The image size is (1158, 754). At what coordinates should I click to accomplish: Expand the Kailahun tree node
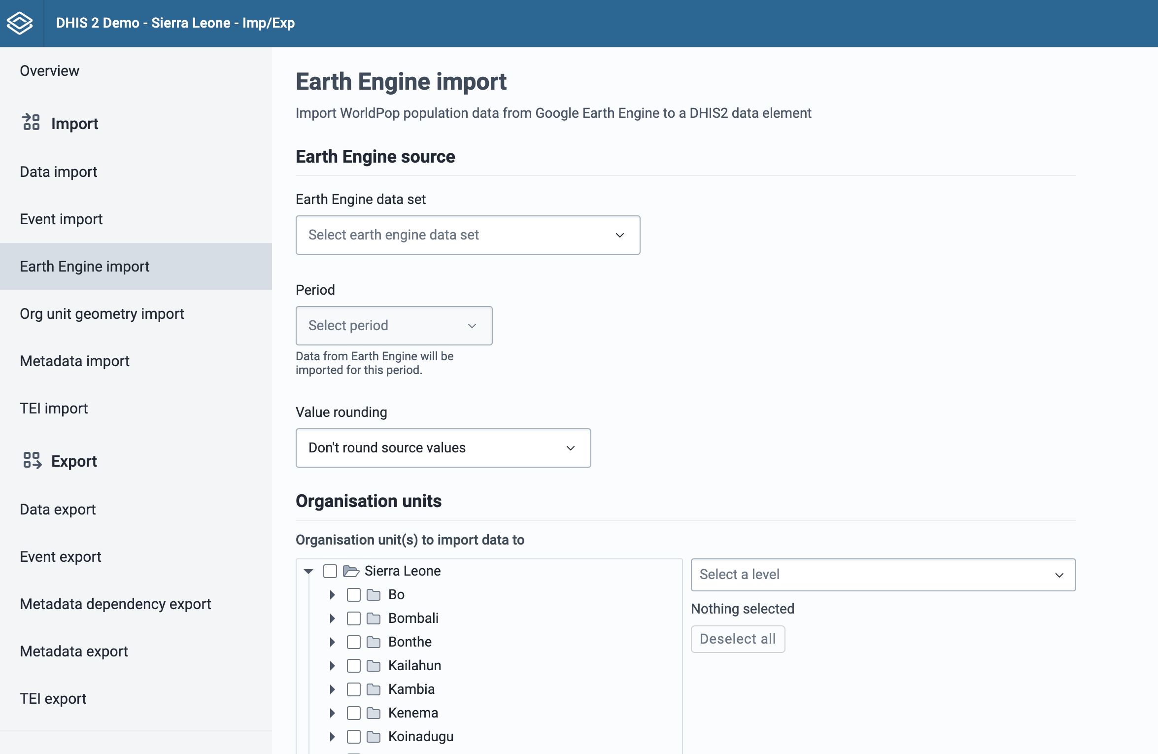pyautogui.click(x=333, y=666)
